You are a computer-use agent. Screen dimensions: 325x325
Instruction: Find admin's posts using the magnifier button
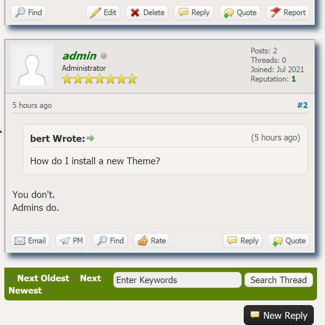[x=110, y=240]
